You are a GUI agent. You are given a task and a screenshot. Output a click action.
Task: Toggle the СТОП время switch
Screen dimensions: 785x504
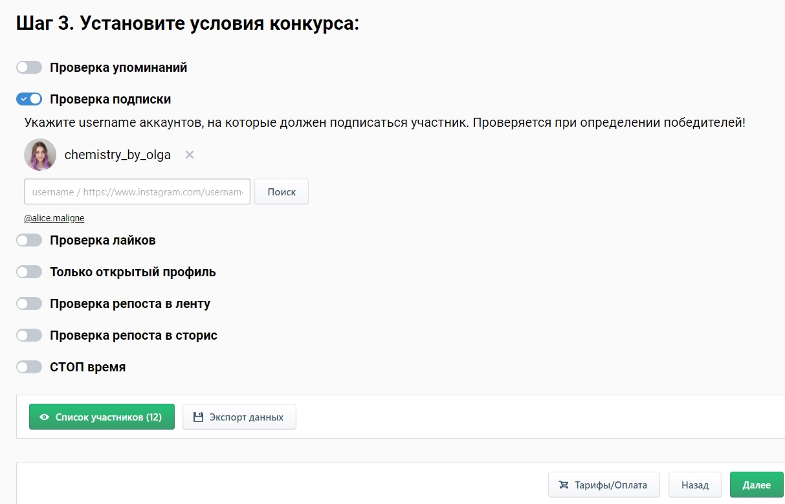tap(29, 367)
